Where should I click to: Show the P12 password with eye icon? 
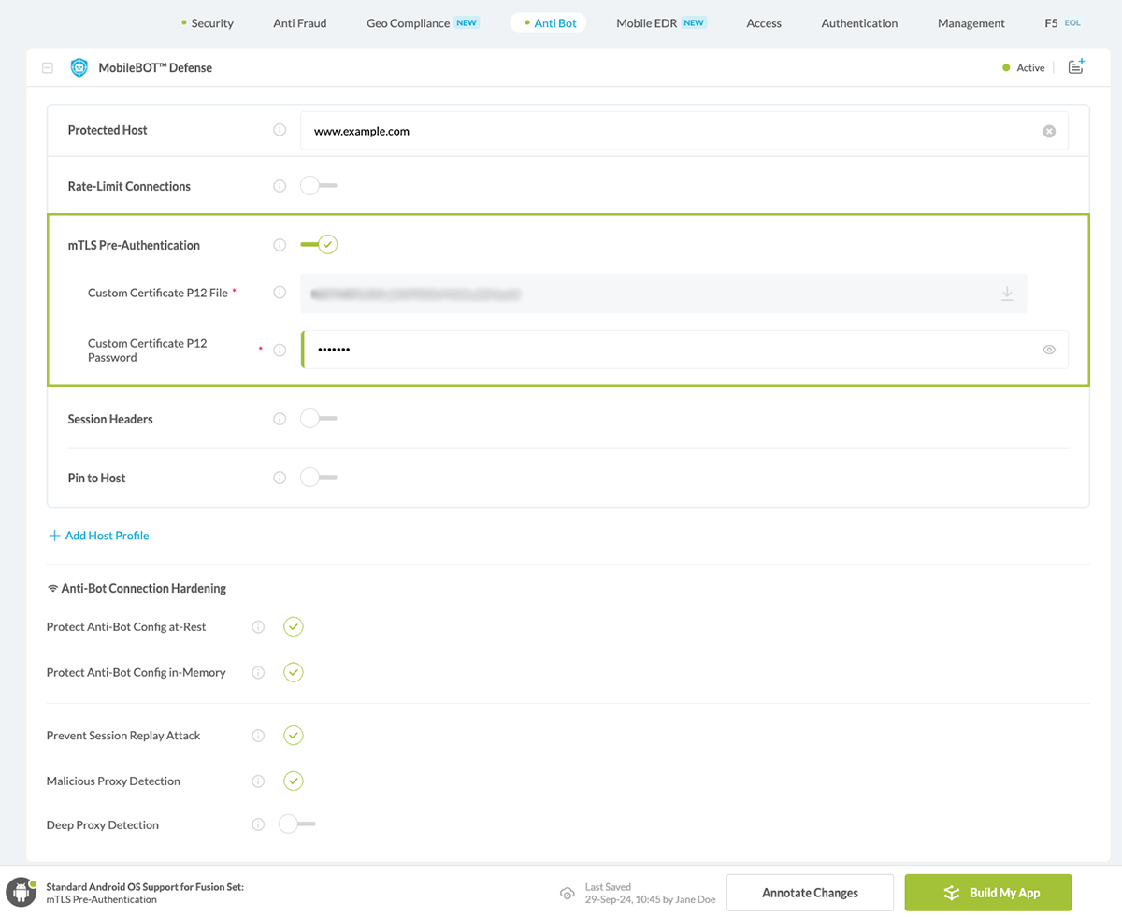click(x=1049, y=350)
